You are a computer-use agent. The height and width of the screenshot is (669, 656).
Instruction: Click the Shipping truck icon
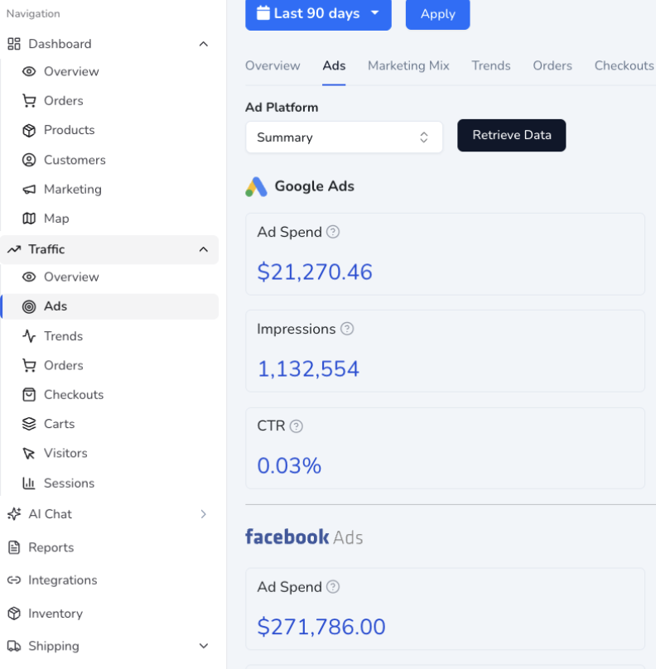(14, 646)
